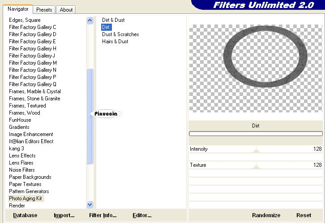Select Filter Factory Gallery J
The width and height of the screenshot is (325, 223).
point(32,56)
